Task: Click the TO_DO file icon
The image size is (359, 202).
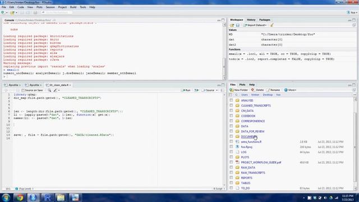Action: (237, 188)
